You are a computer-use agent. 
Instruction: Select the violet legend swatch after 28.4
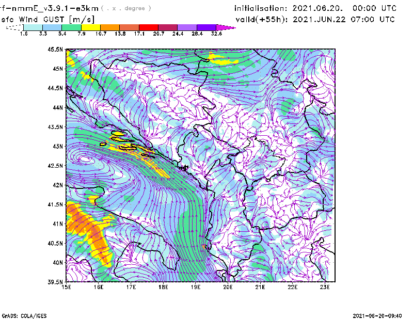pyautogui.click(x=206, y=27)
